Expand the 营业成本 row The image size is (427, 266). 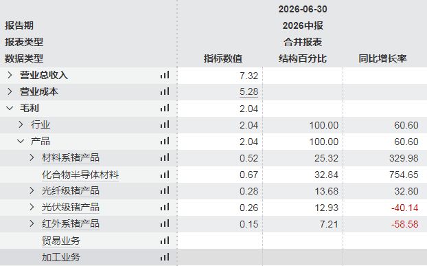[10, 91]
